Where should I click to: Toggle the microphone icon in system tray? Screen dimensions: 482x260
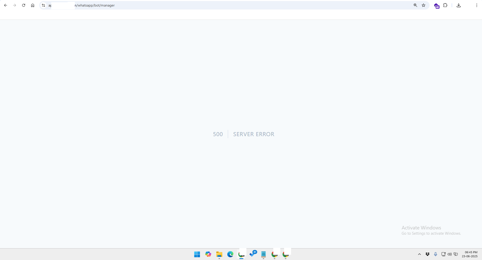[436, 254]
